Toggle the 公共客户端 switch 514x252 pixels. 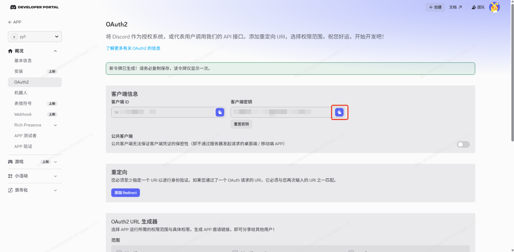point(463,144)
